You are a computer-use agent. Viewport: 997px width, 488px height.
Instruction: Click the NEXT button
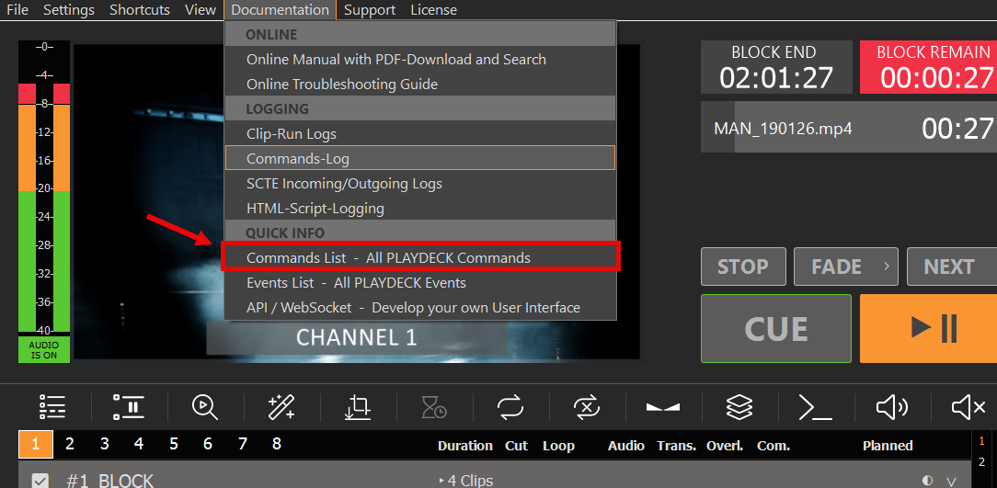click(951, 267)
